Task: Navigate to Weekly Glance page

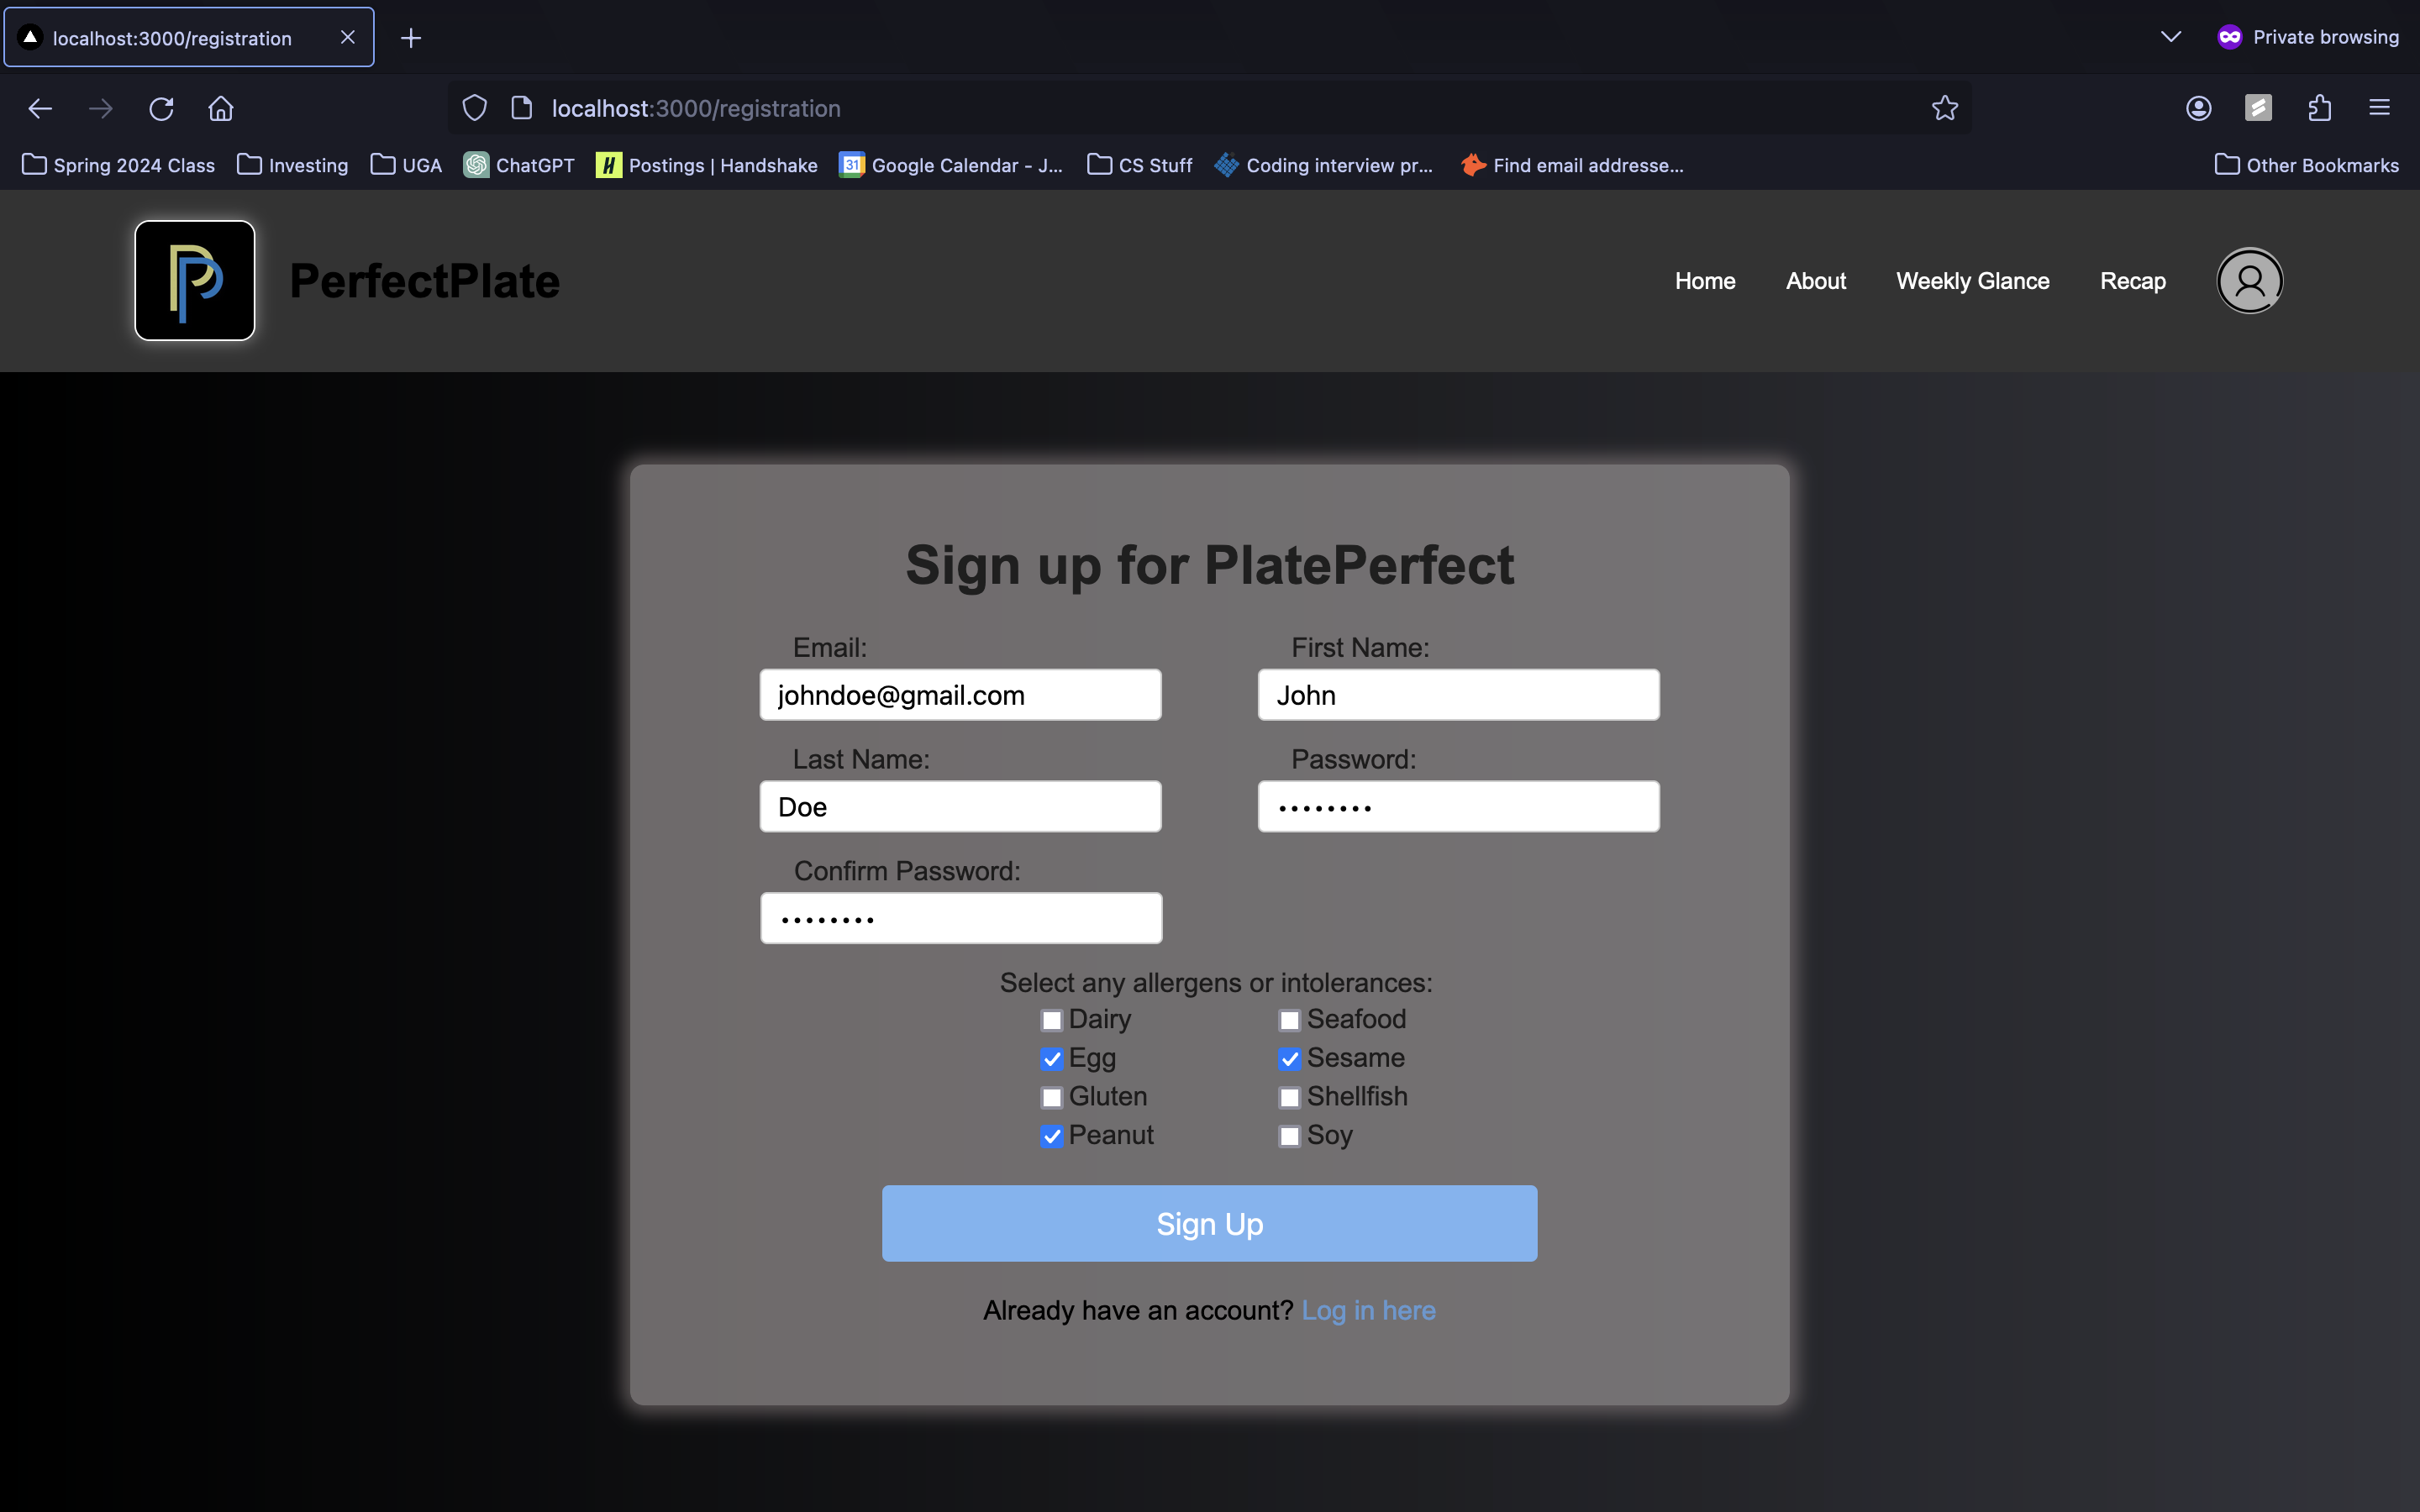Action: tap(1972, 281)
